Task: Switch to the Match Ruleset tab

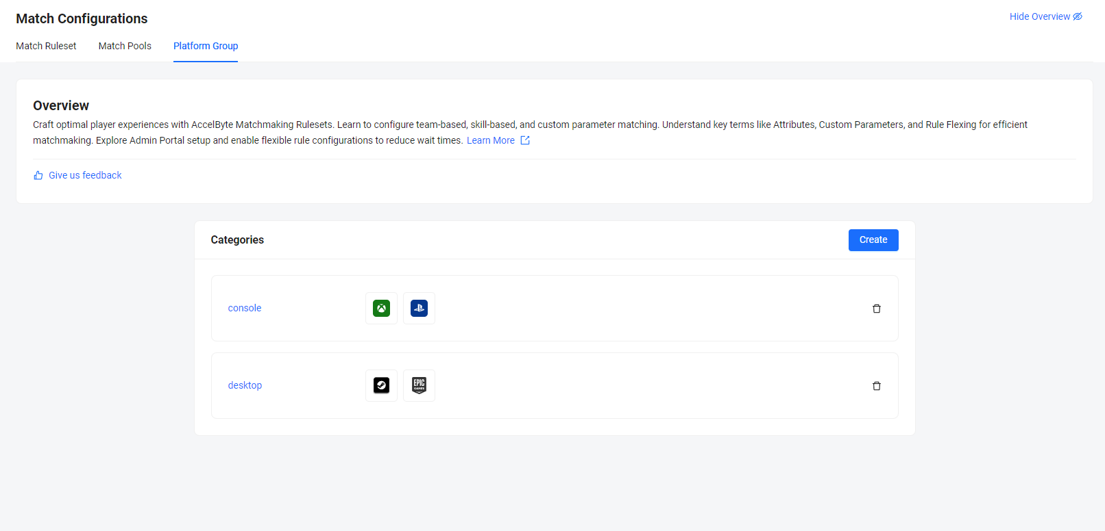Action: (46, 46)
